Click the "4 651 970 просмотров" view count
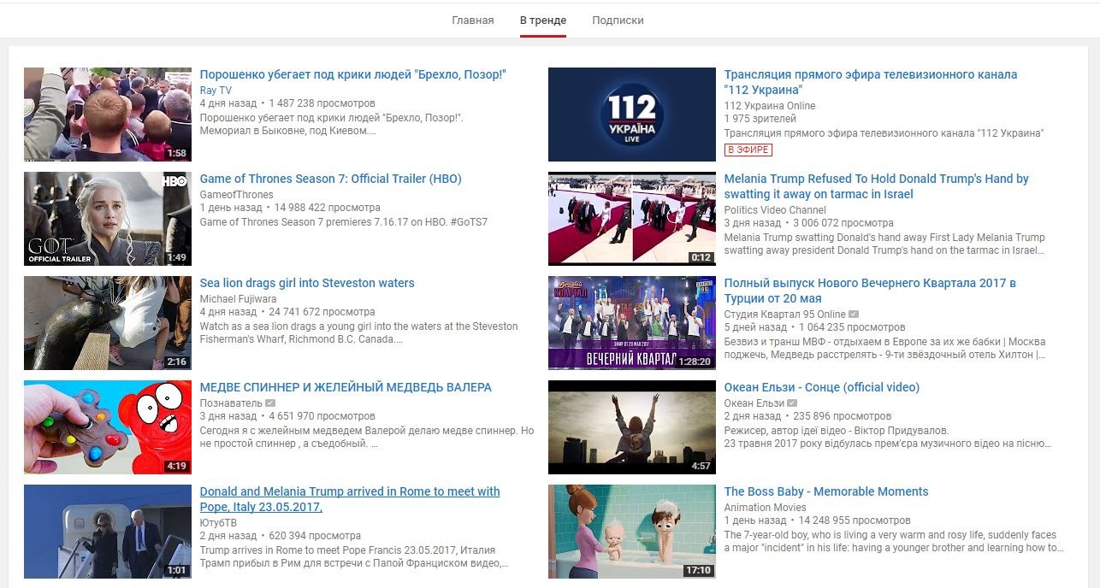 pyautogui.click(x=322, y=416)
